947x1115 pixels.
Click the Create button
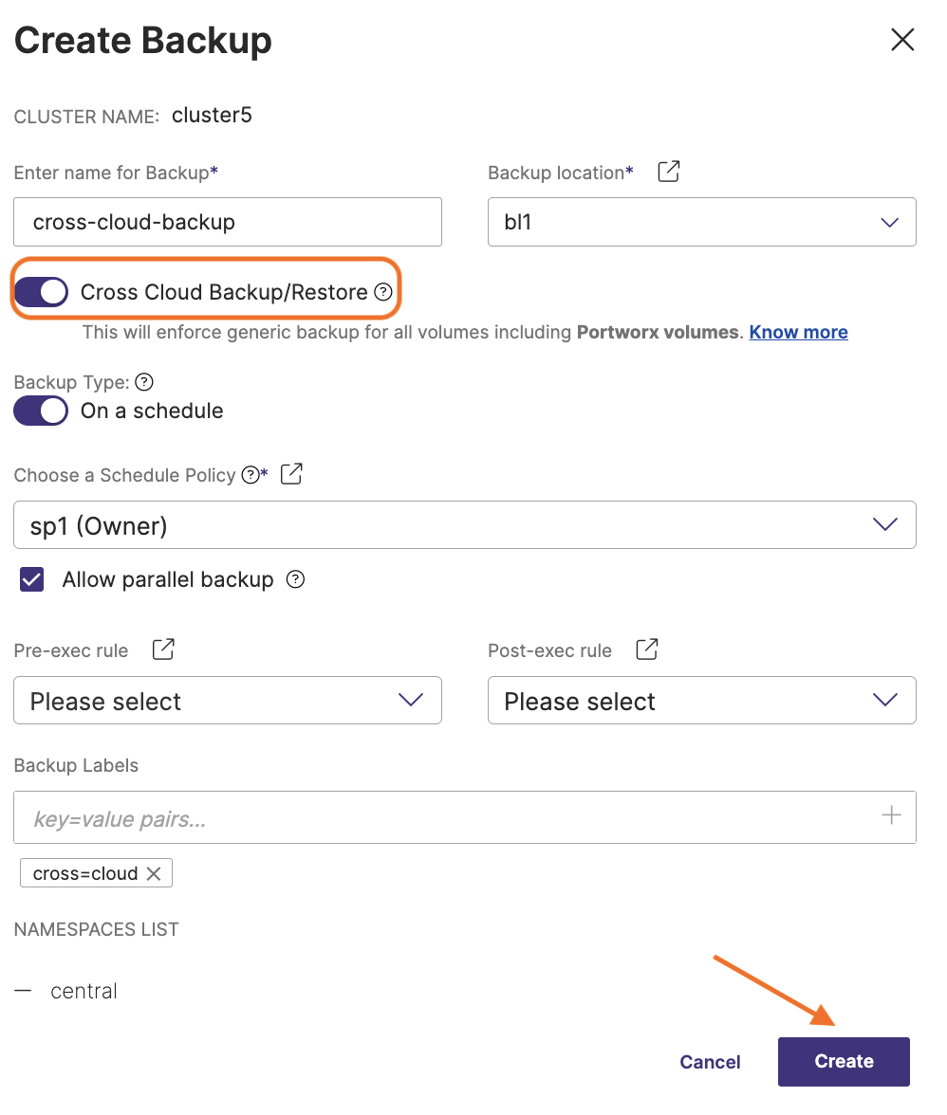click(844, 1061)
